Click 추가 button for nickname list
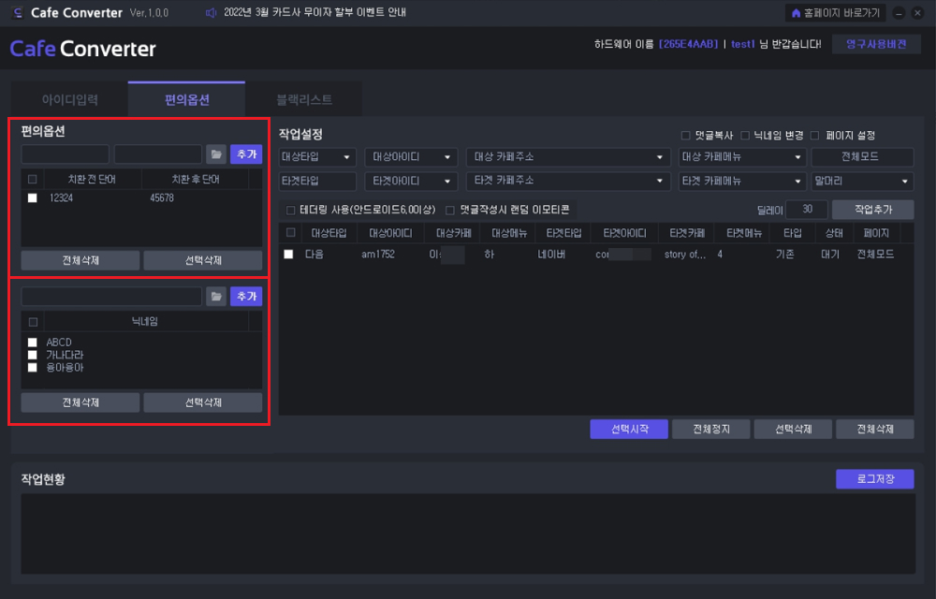 tap(246, 297)
